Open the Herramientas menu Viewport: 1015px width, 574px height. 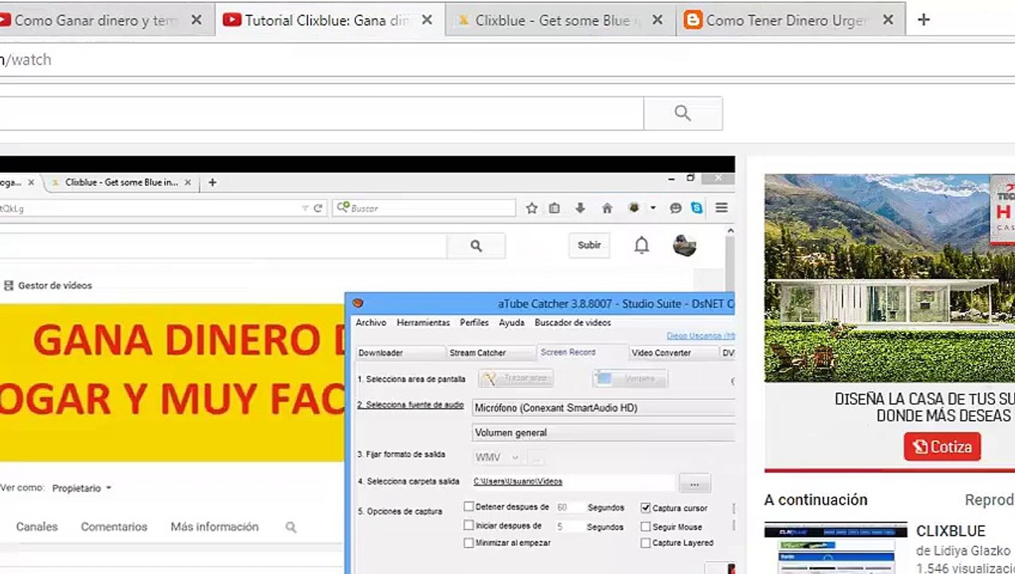[423, 323]
